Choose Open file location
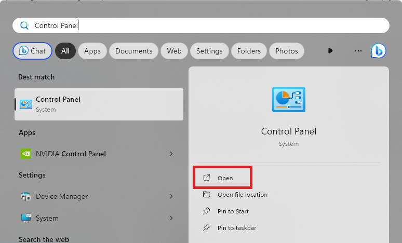 click(242, 195)
